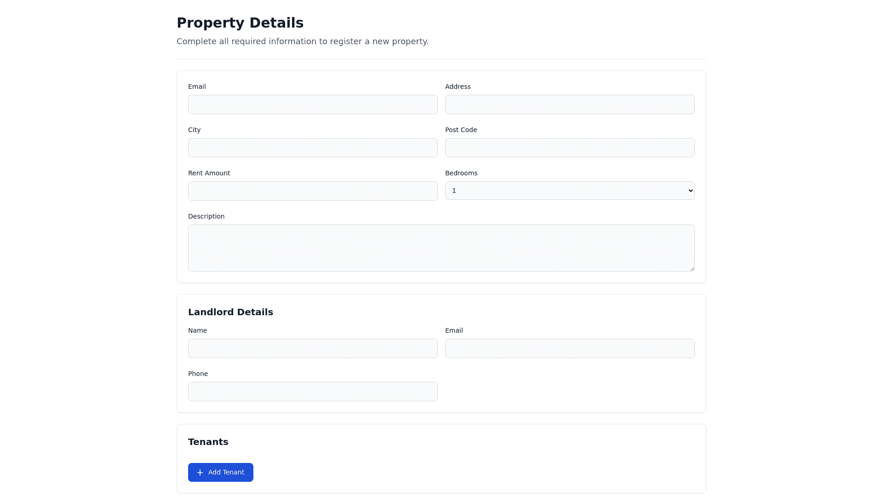Image resolution: width=883 pixels, height=497 pixels.
Task: Click the Tenants section heading
Action: click(x=208, y=442)
